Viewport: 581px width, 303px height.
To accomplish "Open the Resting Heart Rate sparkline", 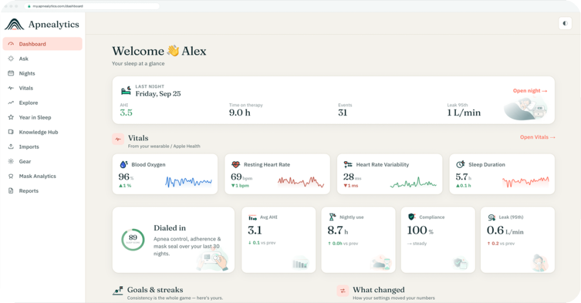I will coord(301,182).
